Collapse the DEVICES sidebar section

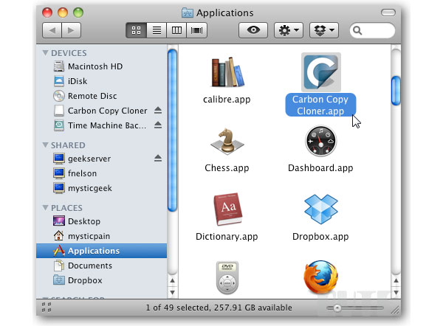[47, 53]
